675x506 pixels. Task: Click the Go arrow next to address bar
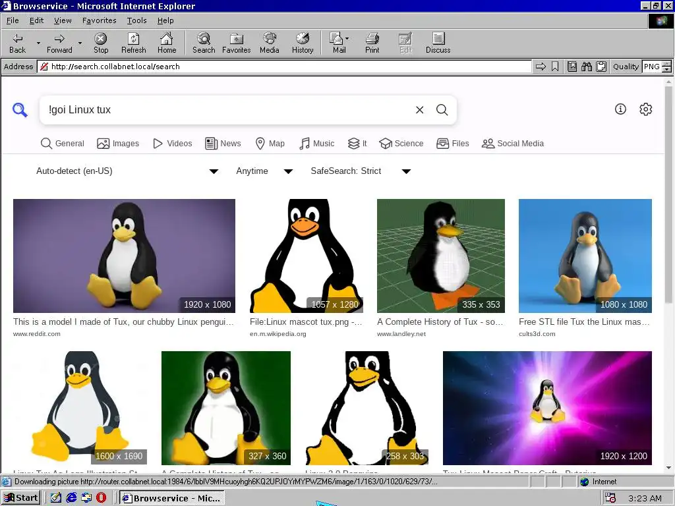click(x=541, y=67)
